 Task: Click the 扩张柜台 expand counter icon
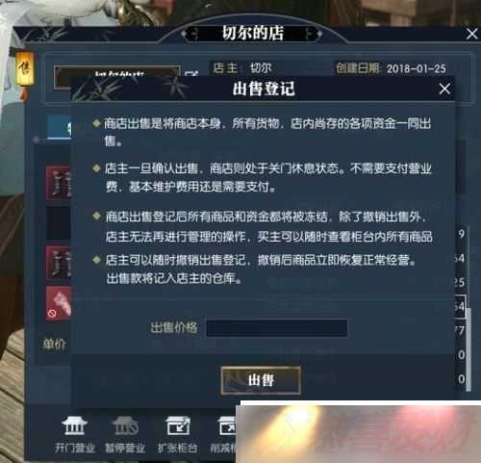[177, 434]
